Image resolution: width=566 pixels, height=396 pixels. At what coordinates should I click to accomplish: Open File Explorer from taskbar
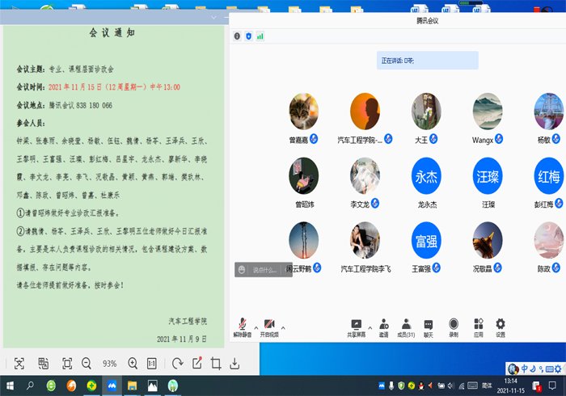pos(132,386)
